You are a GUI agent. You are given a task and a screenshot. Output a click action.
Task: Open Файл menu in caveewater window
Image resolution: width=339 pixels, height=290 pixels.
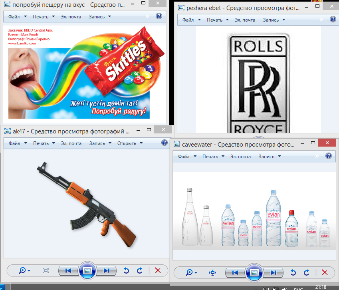point(187,156)
